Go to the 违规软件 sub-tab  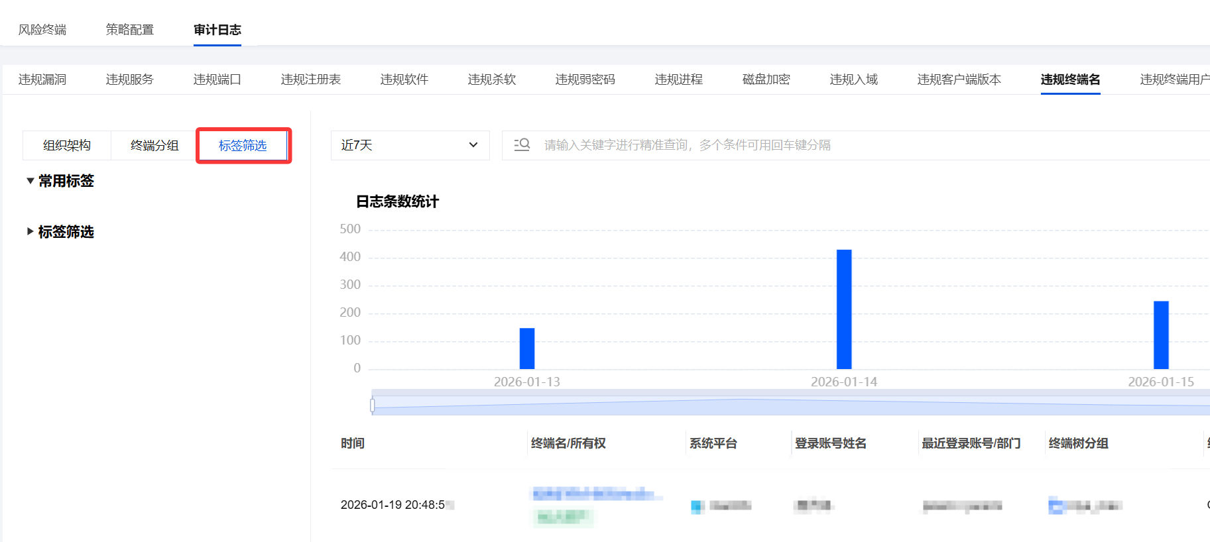[404, 80]
